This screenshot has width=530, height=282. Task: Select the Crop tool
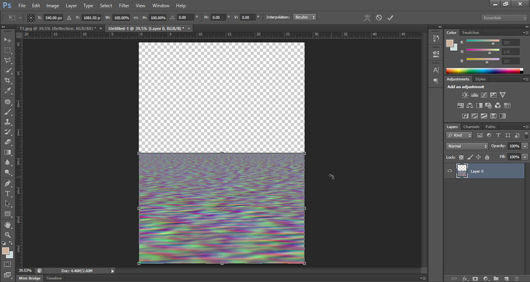pos(8,80)
